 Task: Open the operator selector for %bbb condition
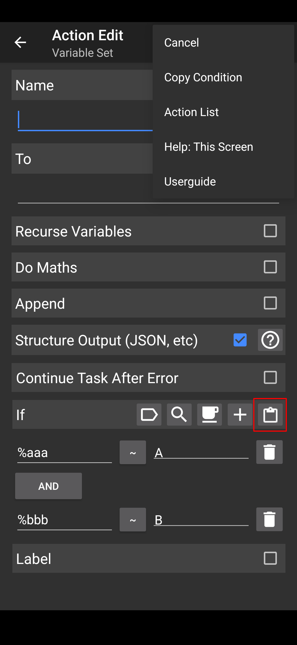(133, 520)
